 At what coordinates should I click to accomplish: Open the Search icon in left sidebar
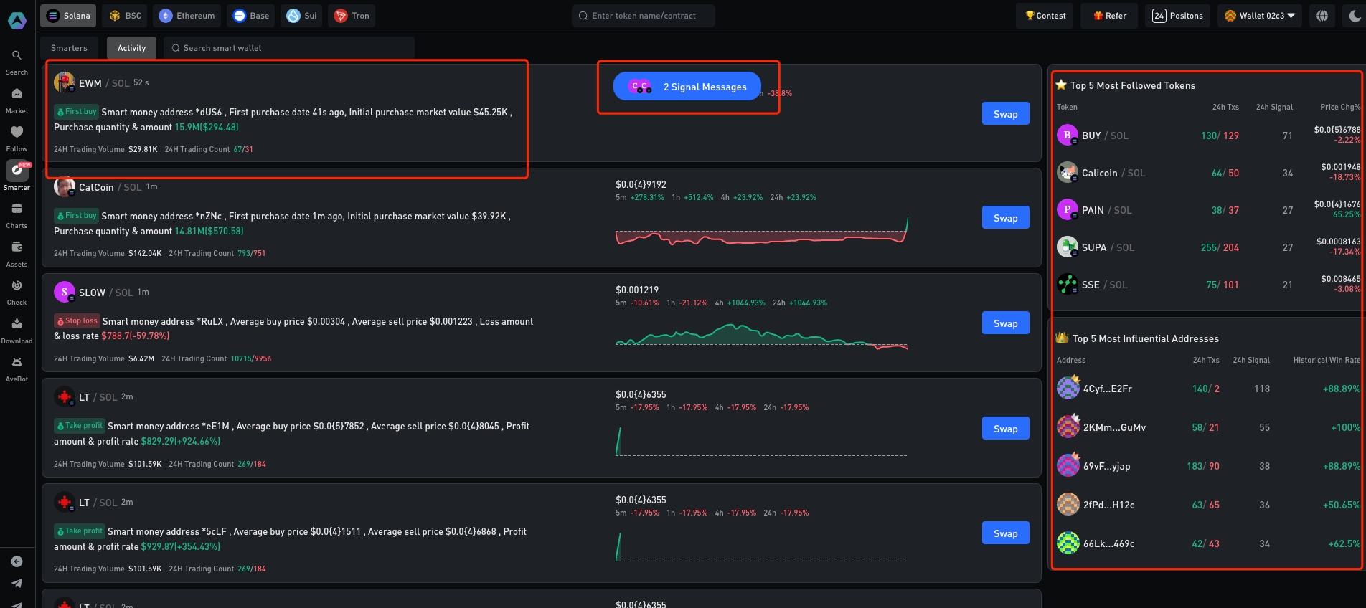(17, 56)
